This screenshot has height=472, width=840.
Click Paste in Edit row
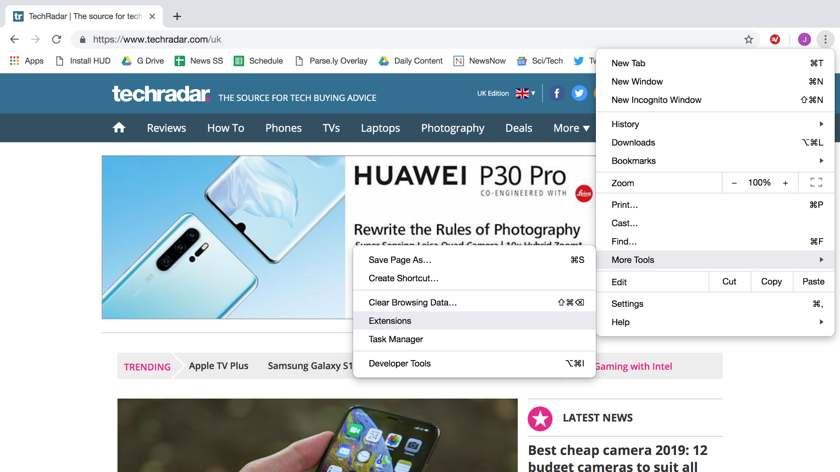813,281
